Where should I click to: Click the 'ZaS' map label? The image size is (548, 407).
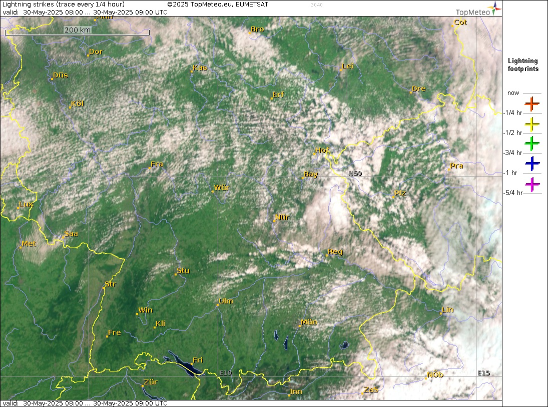pos(371,389)
